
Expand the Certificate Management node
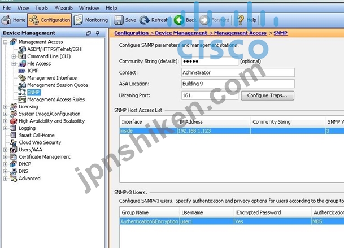5,157
